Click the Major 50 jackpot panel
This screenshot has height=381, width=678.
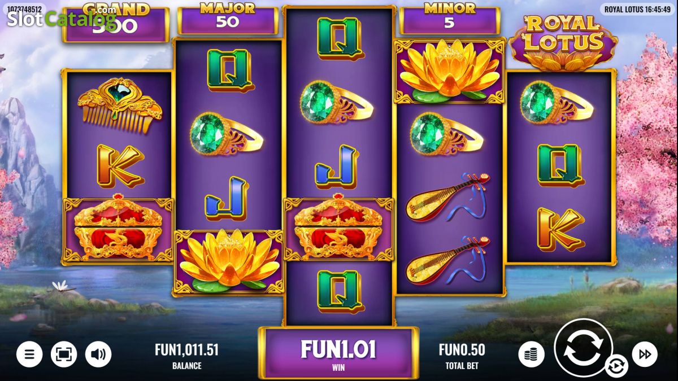coord(228,20)
